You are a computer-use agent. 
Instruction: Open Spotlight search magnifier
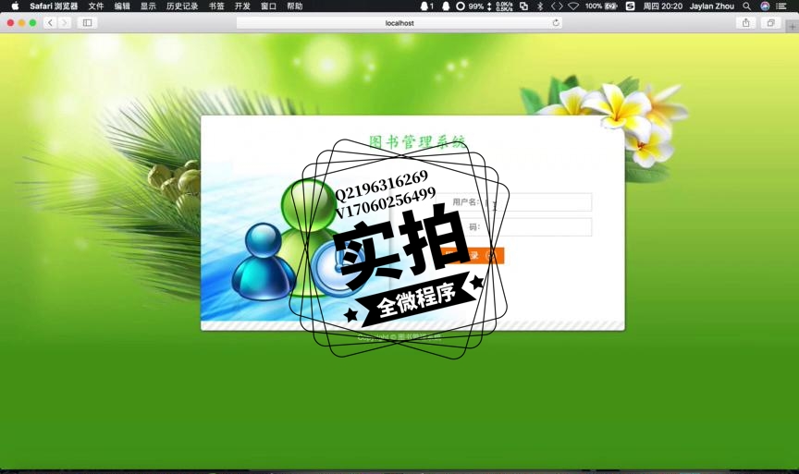tap(746, 6)
